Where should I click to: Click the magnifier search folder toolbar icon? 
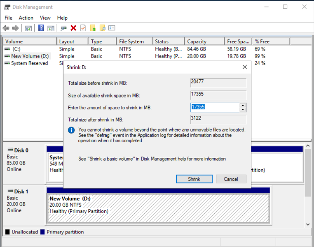102,28
